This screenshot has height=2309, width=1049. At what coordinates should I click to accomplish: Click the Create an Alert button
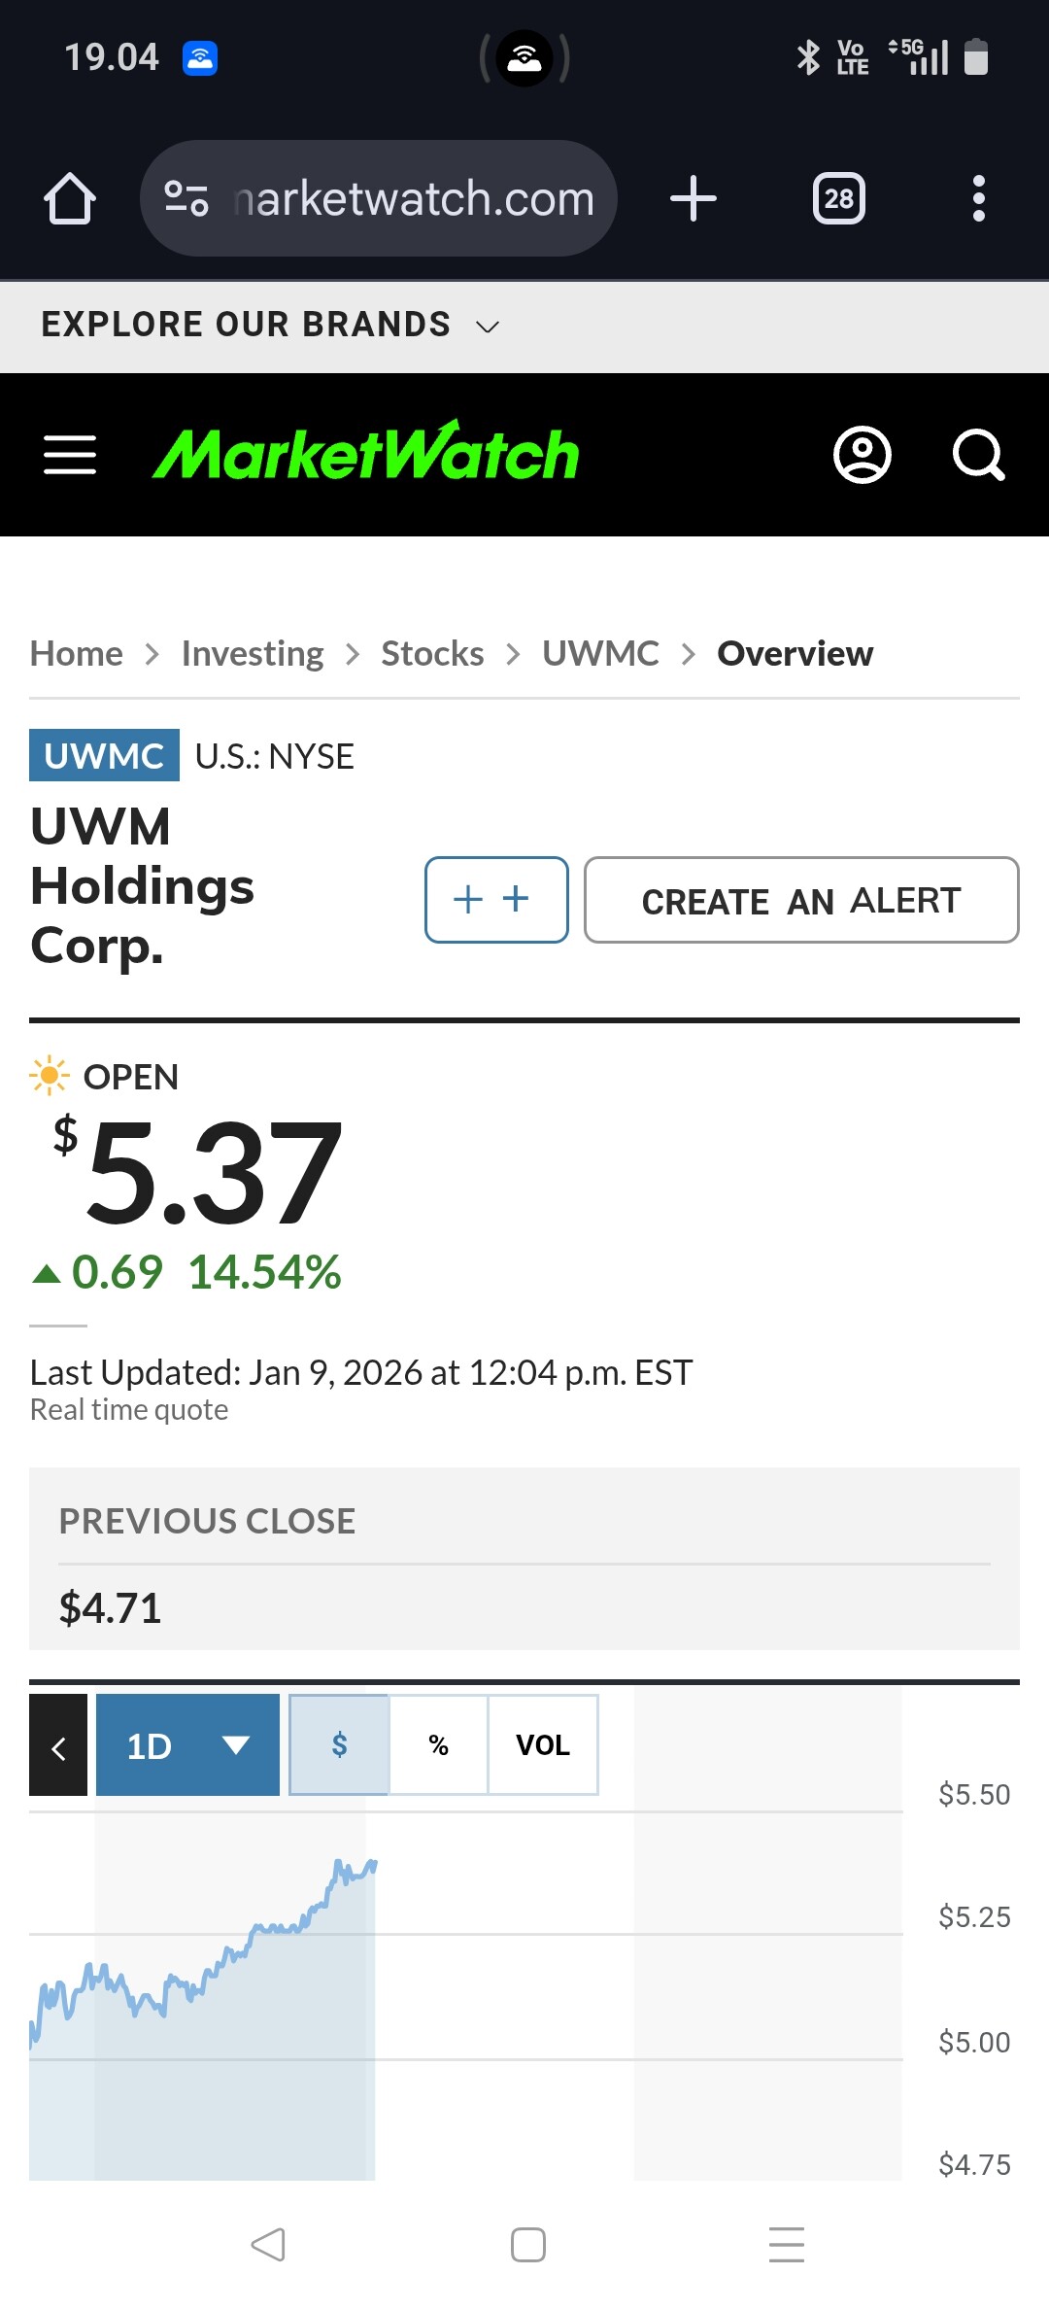801,900
